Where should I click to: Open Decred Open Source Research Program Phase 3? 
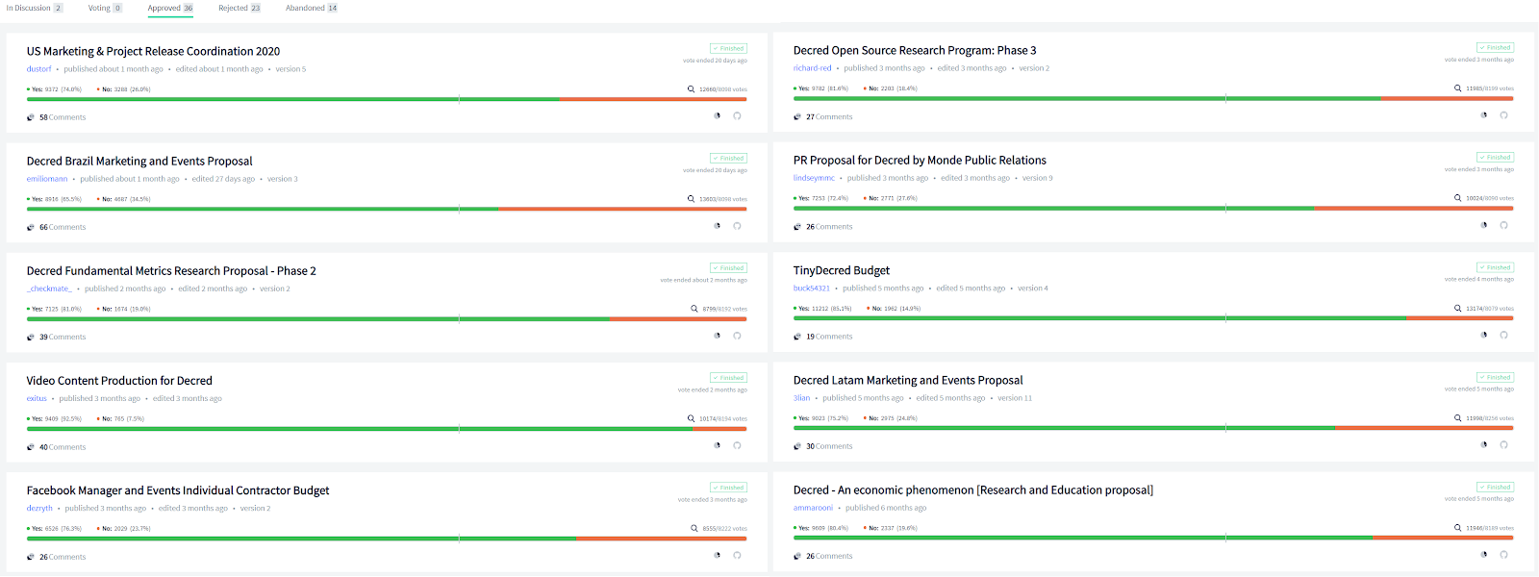[x=915, y=50]
